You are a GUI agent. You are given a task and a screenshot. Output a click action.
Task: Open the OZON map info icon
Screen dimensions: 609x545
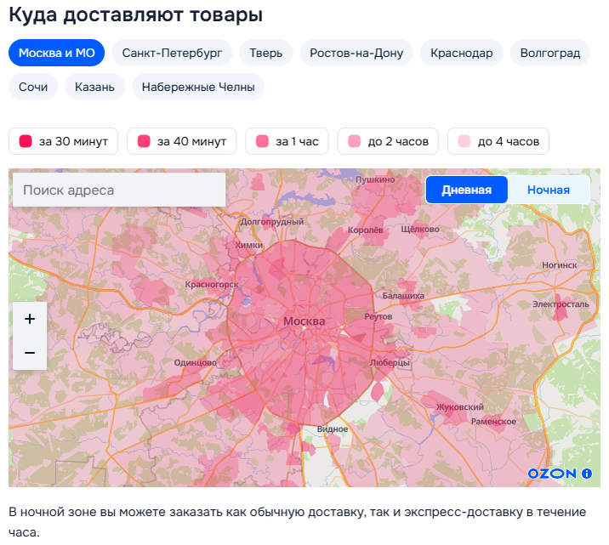point(587,474)
